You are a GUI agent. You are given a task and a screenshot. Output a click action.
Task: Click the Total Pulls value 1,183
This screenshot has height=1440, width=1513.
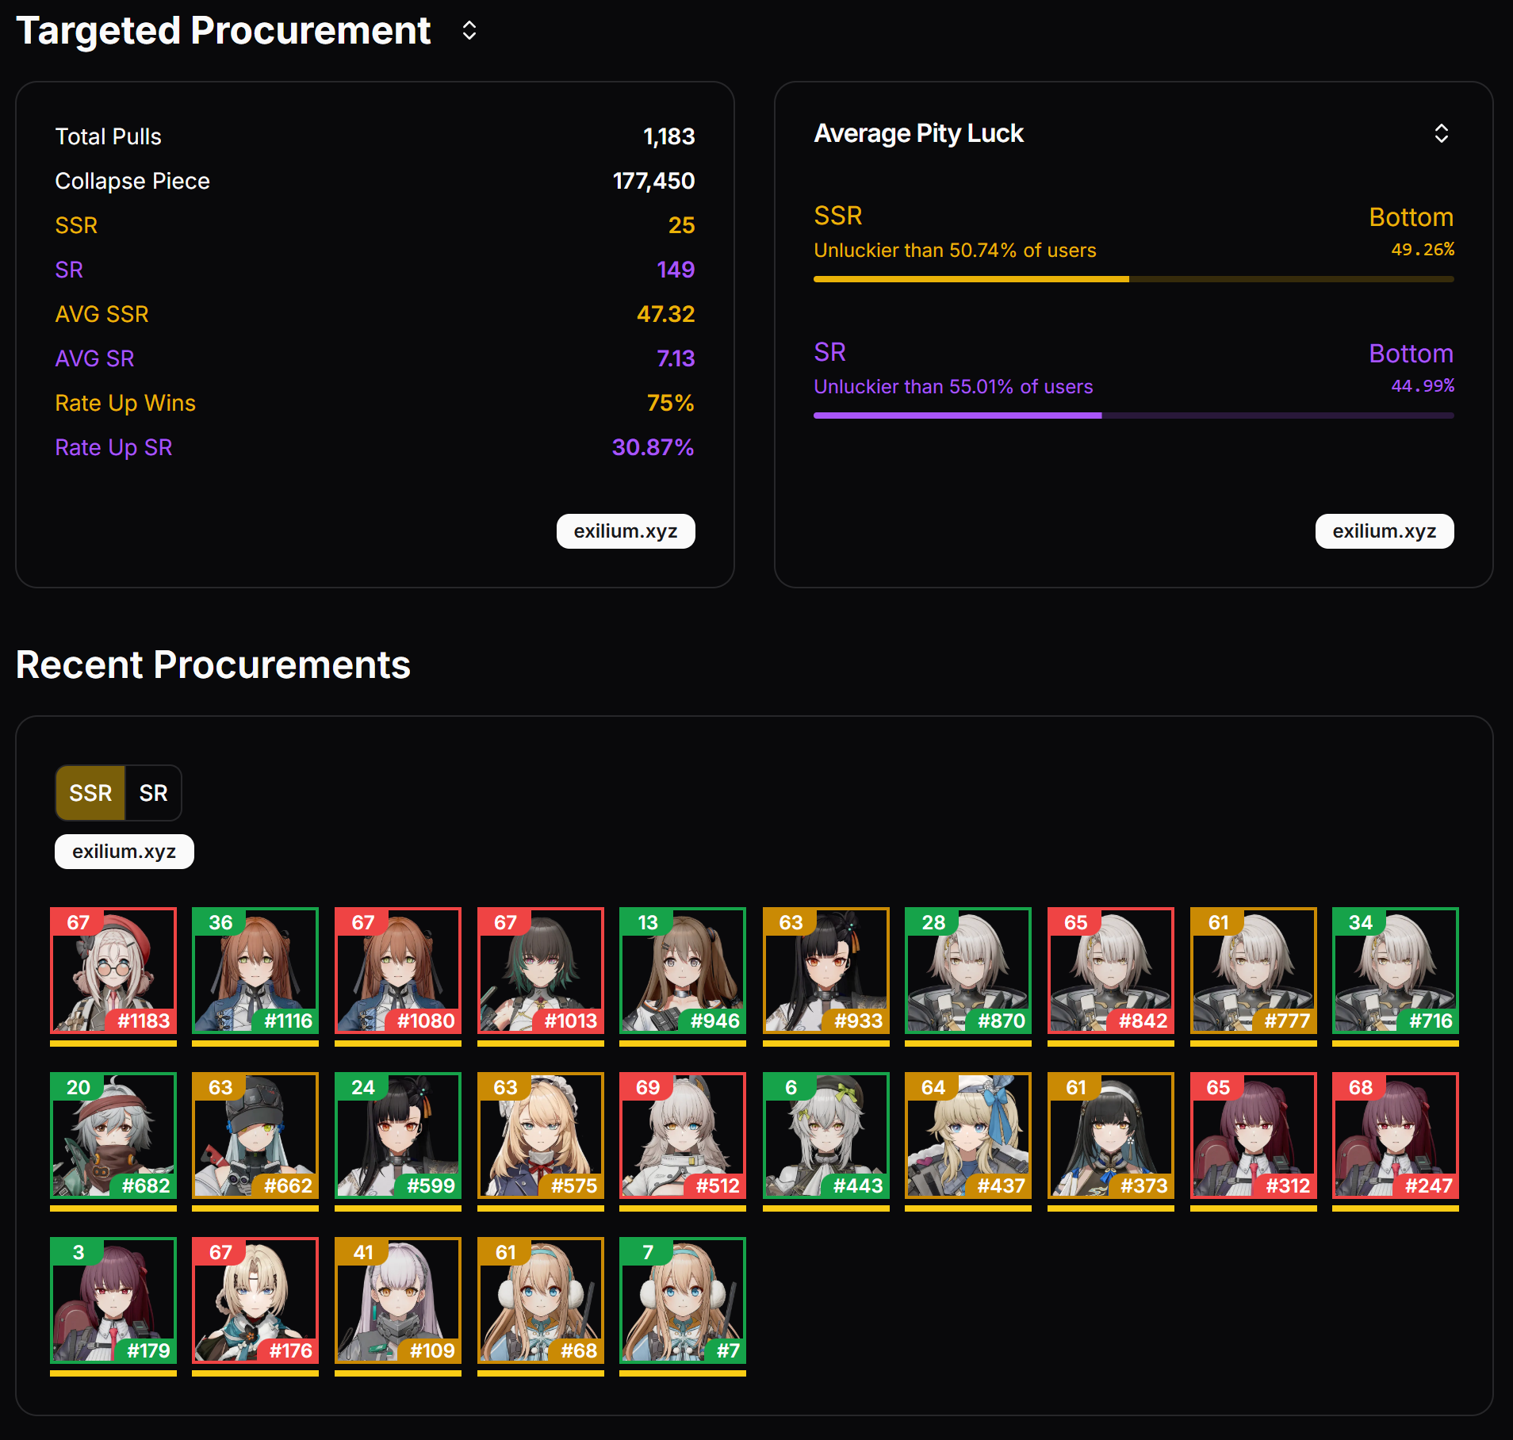point(669,137)
